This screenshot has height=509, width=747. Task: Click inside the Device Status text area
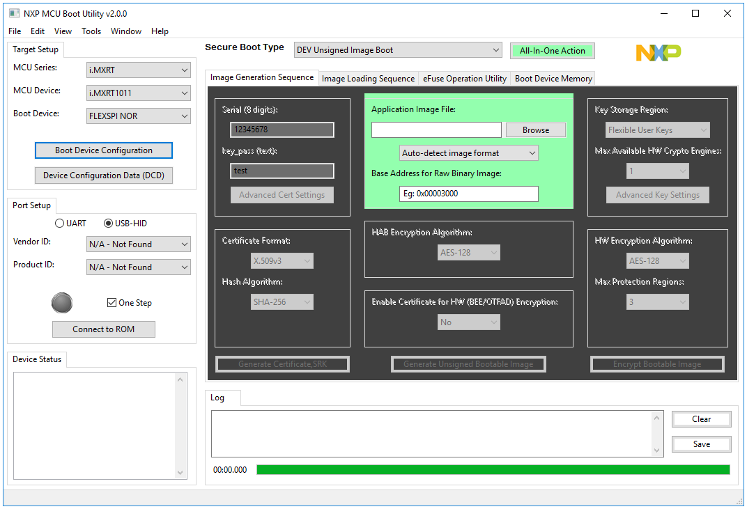[x=94, y=425]
